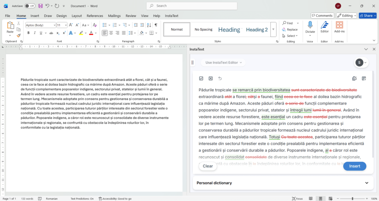
Task: Click the Format Painter icon
Action: pyautogui.click(x=19, y=35)
